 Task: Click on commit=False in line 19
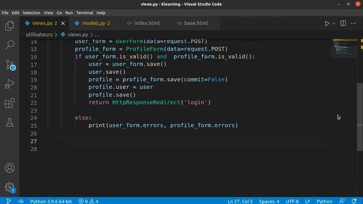204,79
